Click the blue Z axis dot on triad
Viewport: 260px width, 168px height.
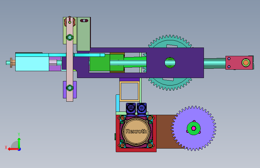19,149
